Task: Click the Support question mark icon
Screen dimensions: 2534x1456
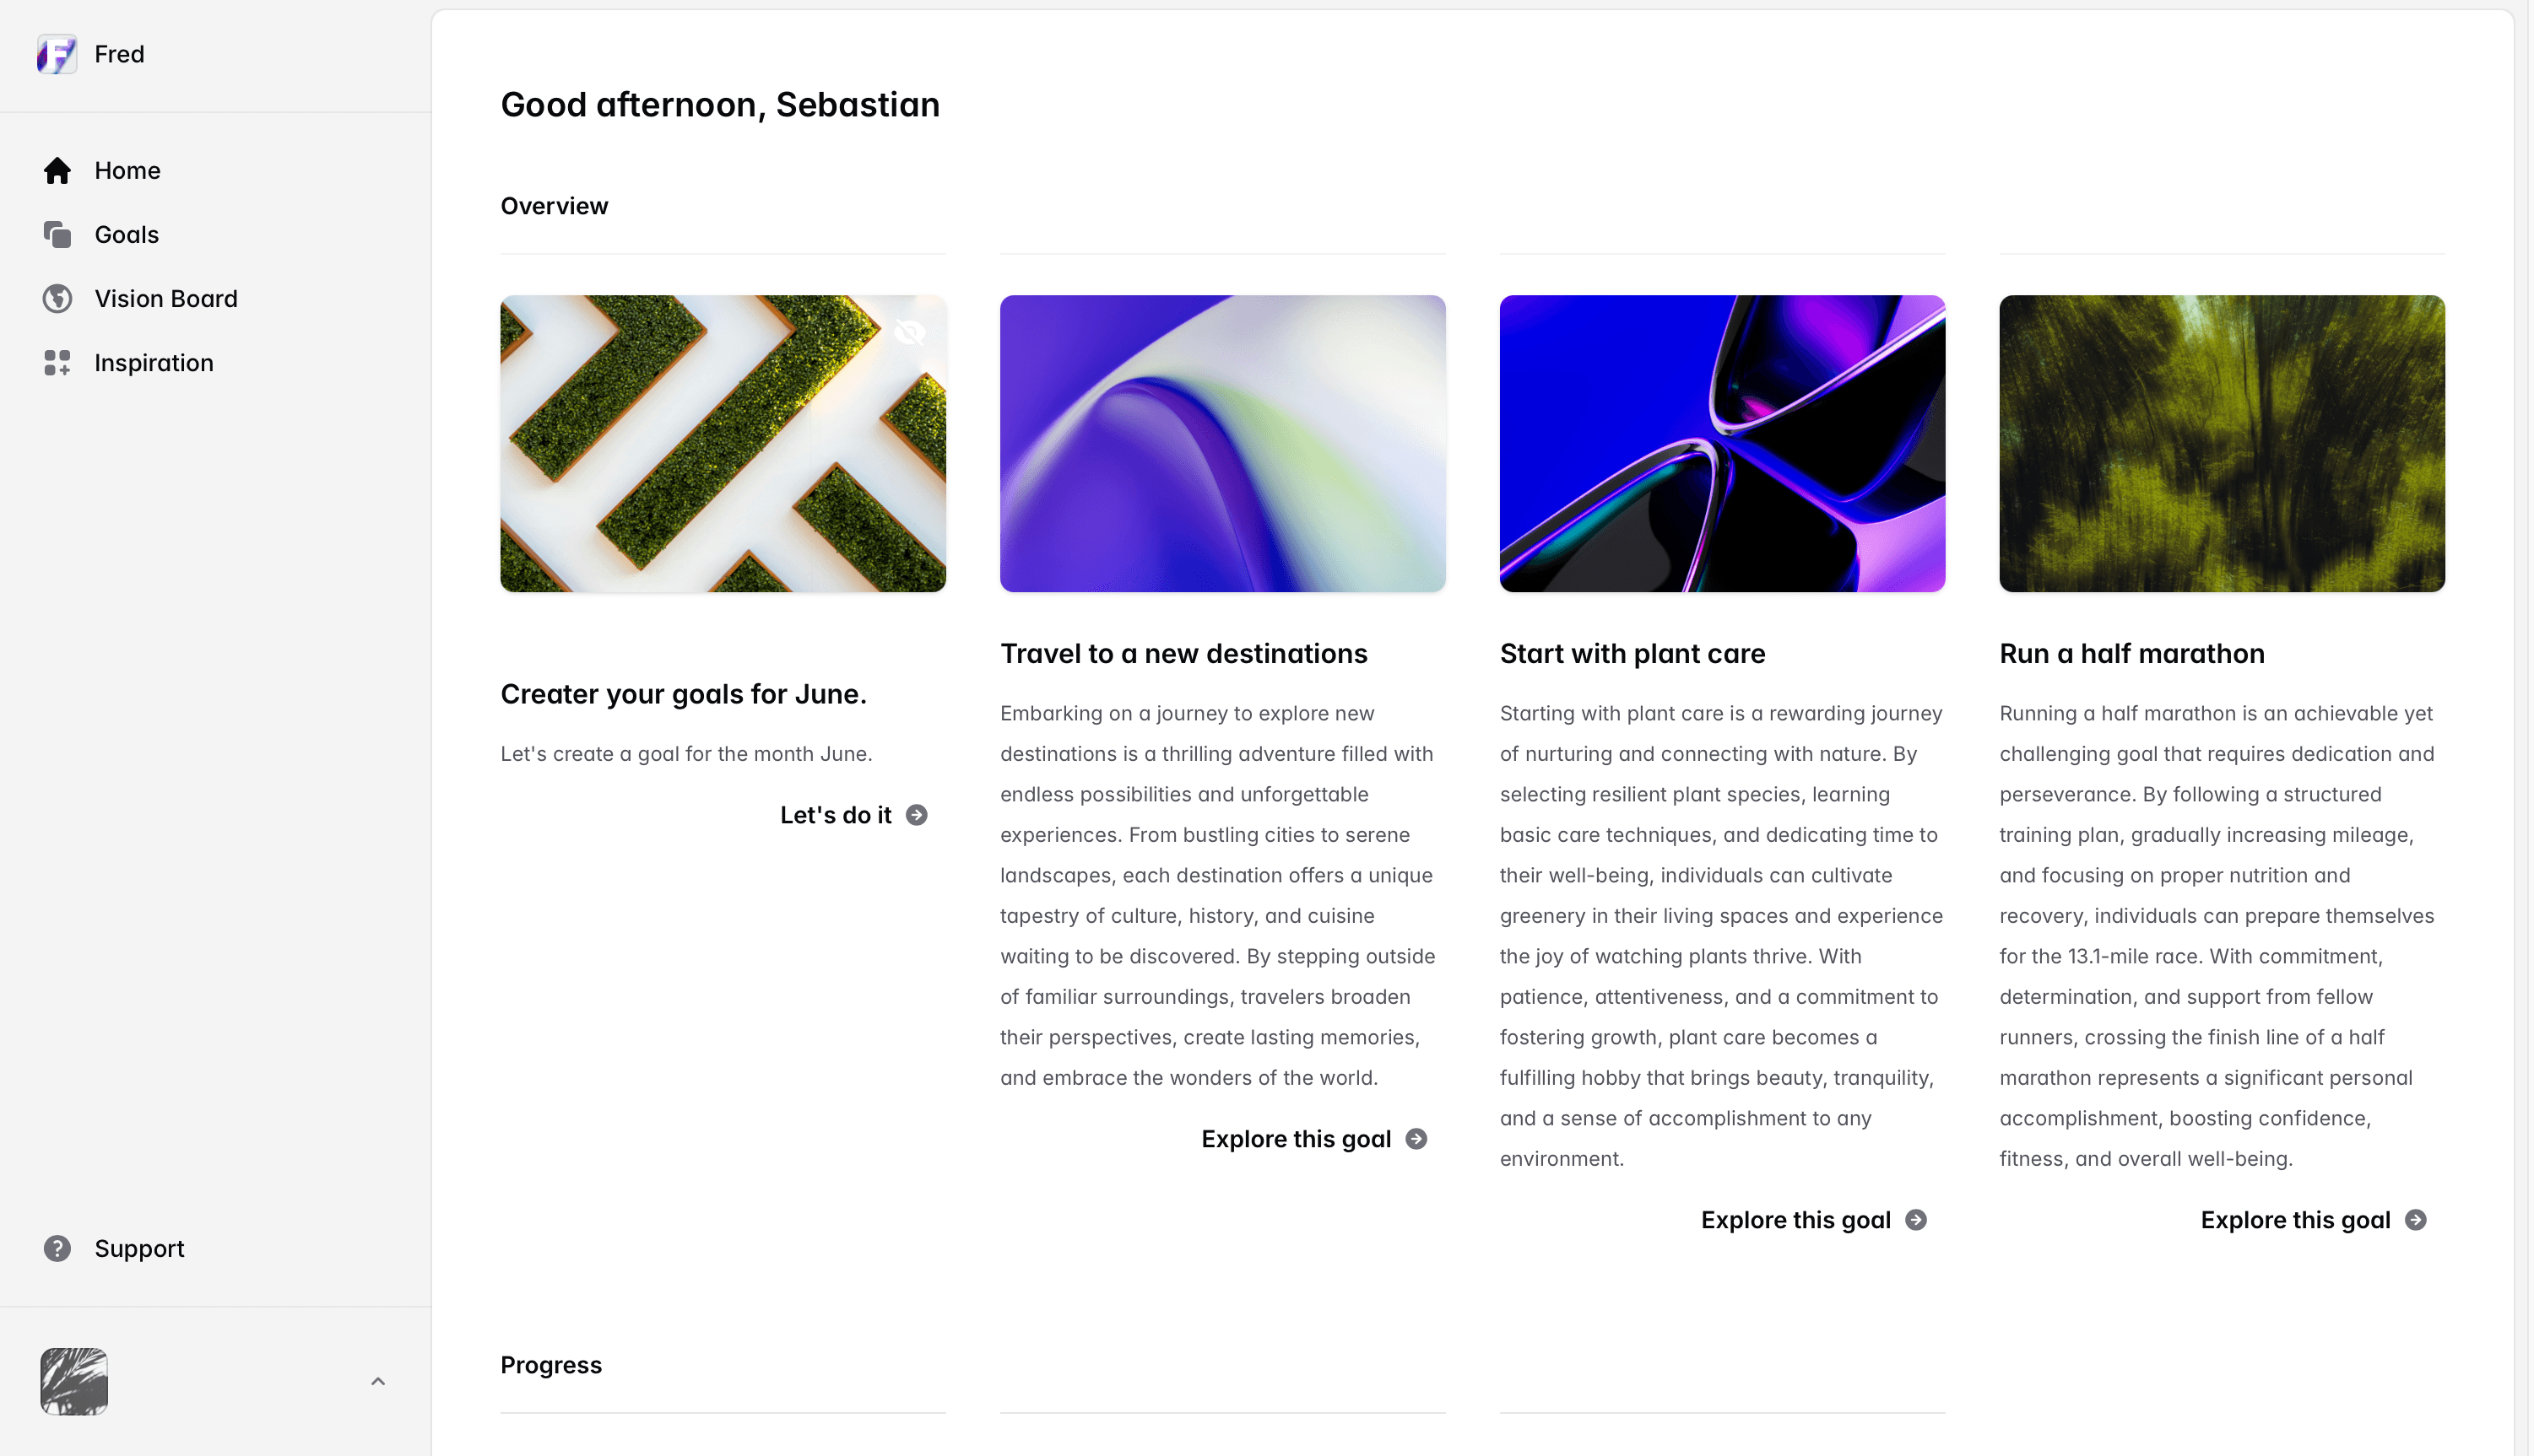Action: (x=57, y=1249)
